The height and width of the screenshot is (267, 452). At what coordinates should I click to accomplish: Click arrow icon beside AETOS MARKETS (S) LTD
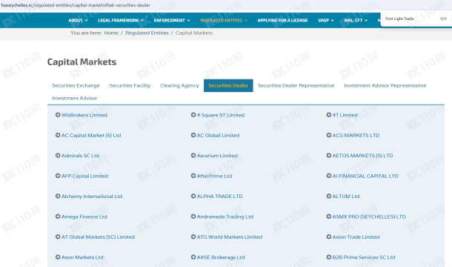[328, 155]
